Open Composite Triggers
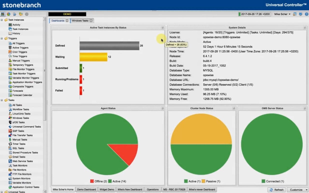 click(x=23, y=86)
